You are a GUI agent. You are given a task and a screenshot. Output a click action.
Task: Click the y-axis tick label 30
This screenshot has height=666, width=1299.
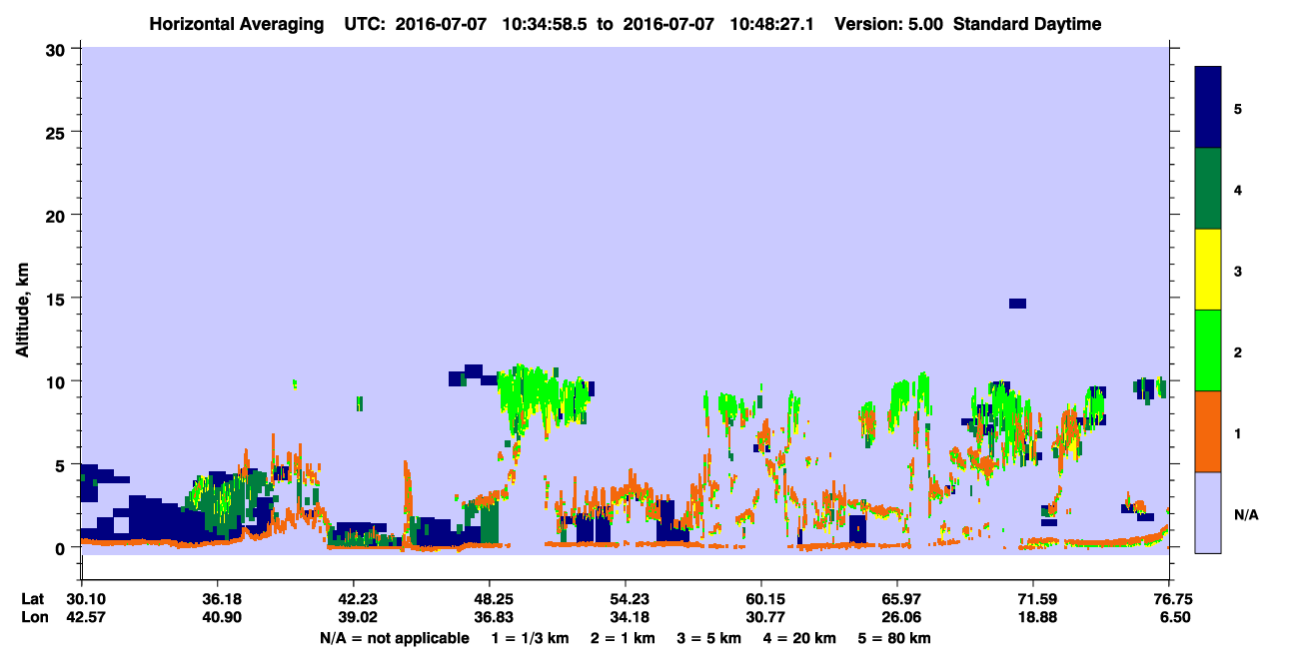(58, 49)
